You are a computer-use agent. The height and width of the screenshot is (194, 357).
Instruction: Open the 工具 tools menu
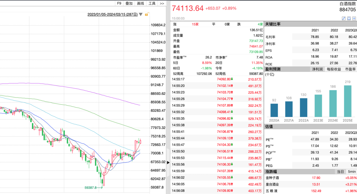pyautogui.click(x=152, y=3)
